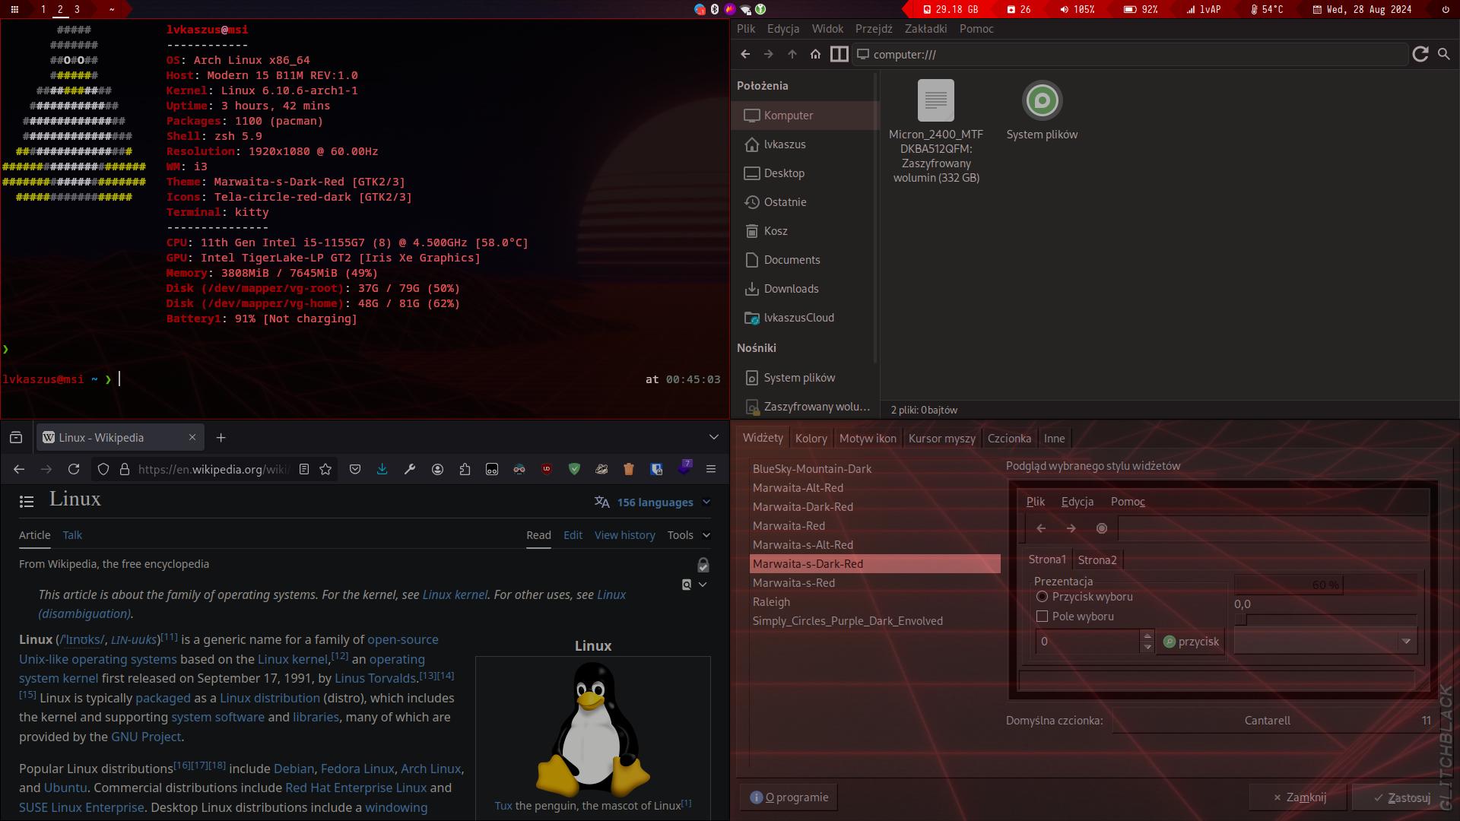Open developer tools wrench icon
Image resolution: width=1460 pixels, height=821 pixels.
point(410,469)
